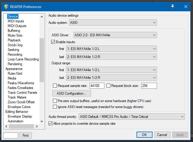
Task: Select Zoom/Scroll/Offset page
Action: [21, 102]
